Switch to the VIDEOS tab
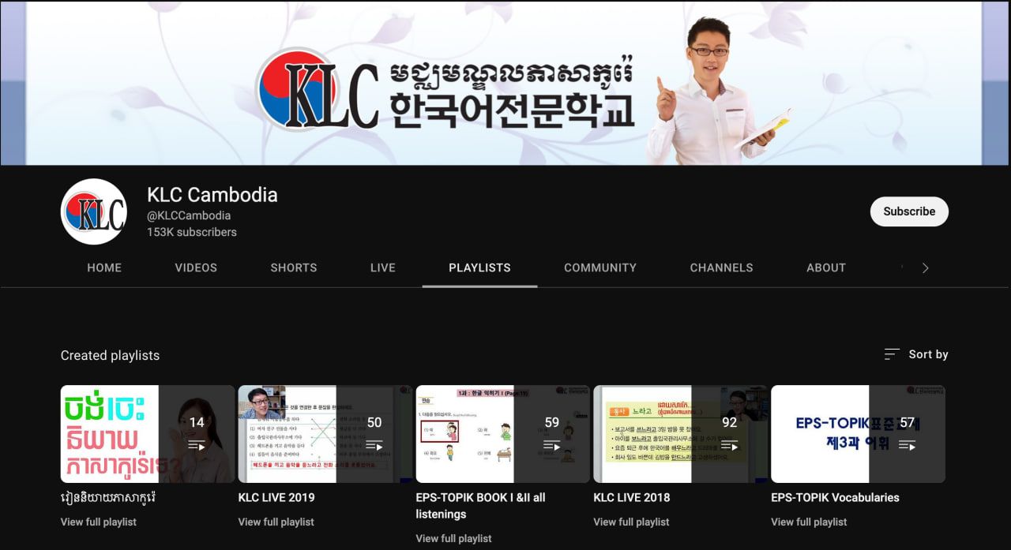The width and height of the screenshot is (1011, 550). point(196,268)
